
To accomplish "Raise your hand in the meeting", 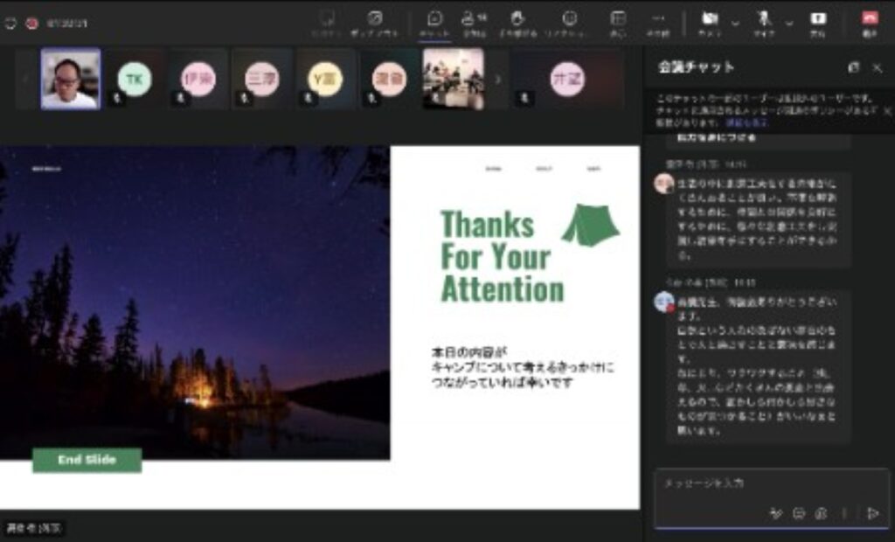I will point(517,21).
